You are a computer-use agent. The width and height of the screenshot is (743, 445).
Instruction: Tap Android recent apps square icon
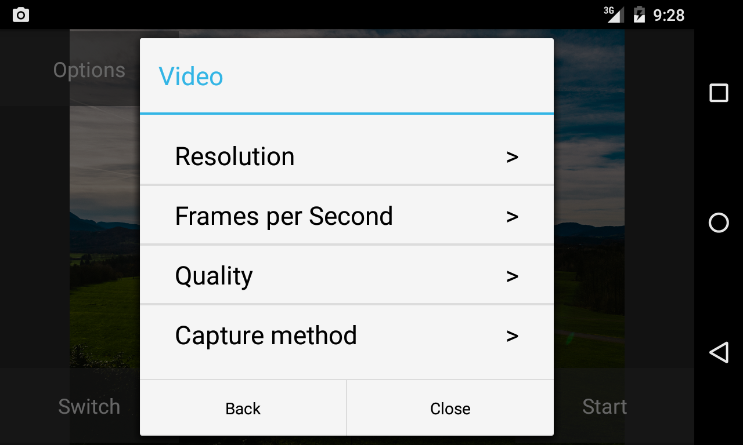pos(719,93)
